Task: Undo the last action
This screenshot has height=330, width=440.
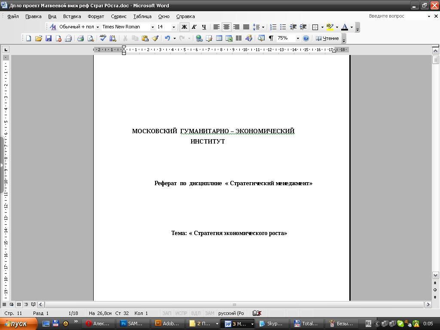Action: point(168,38)
